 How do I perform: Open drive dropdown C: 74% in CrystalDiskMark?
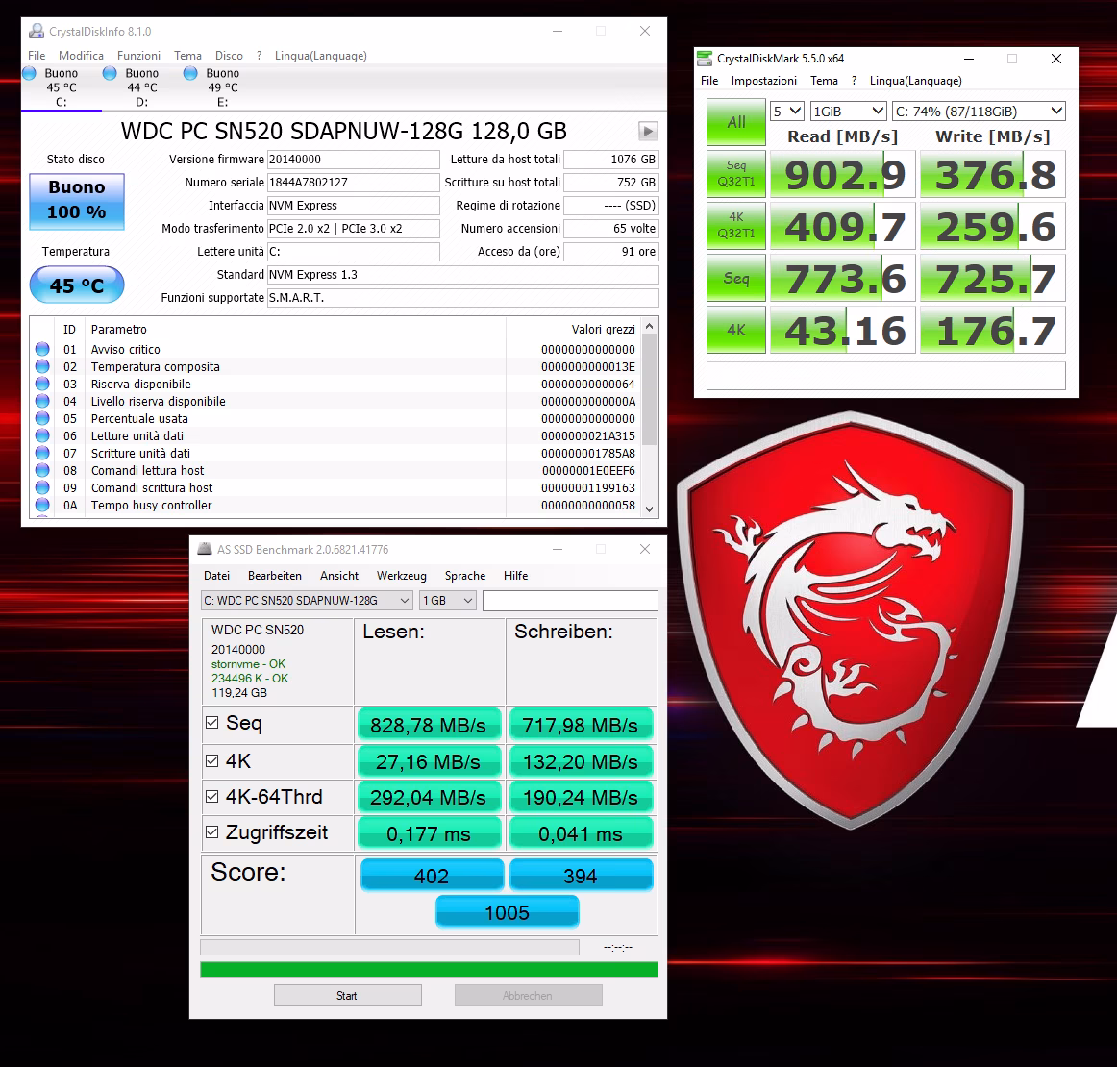(979, 112)
